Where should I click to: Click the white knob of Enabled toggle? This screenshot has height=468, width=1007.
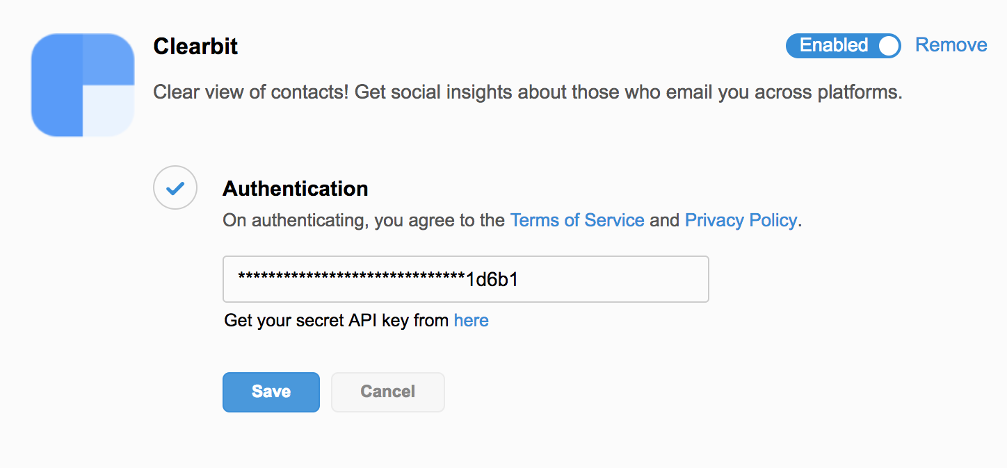pos(888,46)
